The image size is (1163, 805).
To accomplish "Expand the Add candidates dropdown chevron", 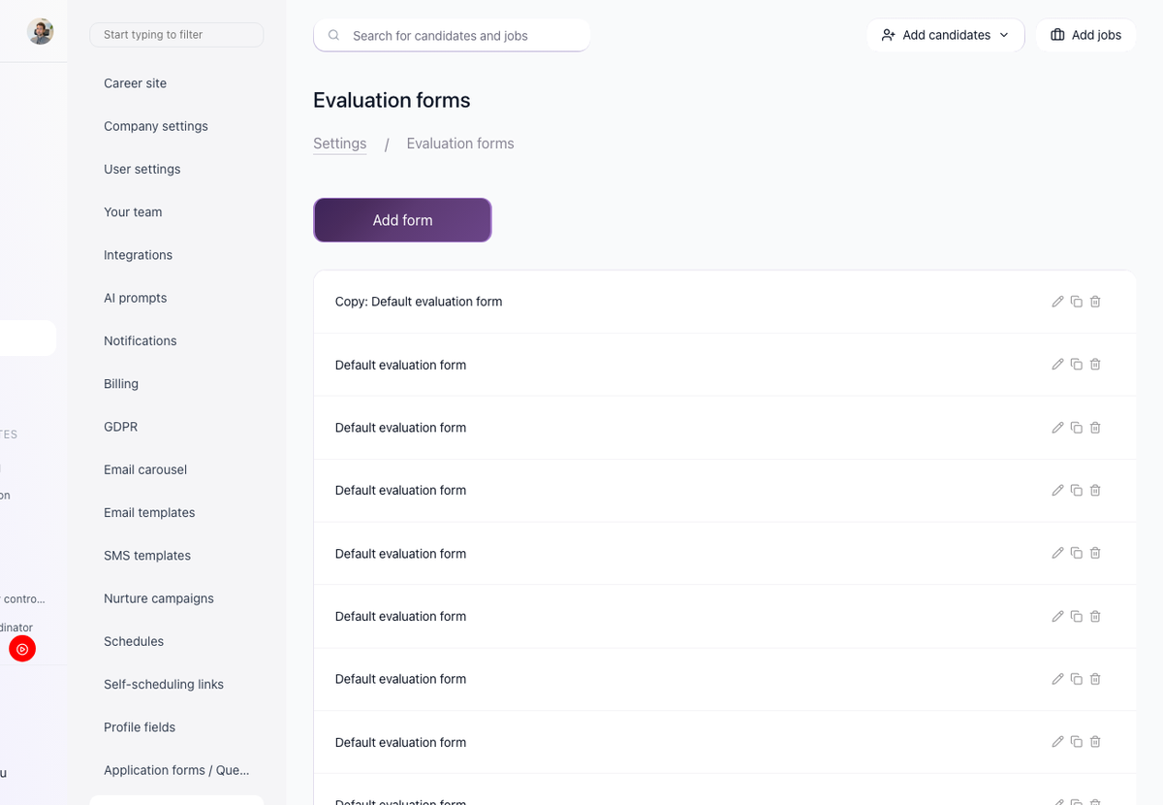I will (x=1004, y=35).
